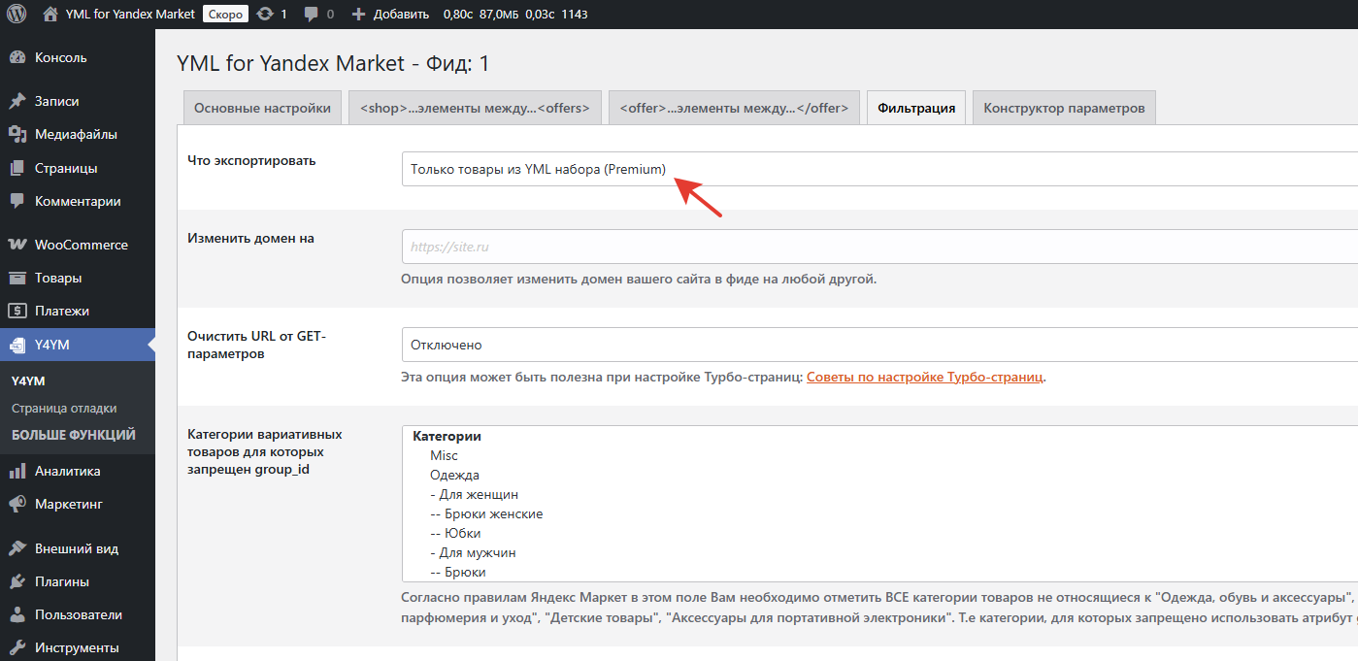Open the Аналитика chart icon
The width and height of the screenshot is (1358, 661).
[17, 471]
